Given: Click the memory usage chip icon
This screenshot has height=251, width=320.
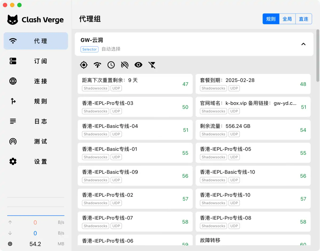Looking at the screenshot, I should tap(10, 244).
